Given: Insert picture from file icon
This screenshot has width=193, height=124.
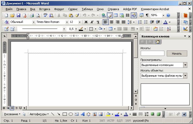Looking at the screenshot, I should pyautogui.click(x=101, y=114).
